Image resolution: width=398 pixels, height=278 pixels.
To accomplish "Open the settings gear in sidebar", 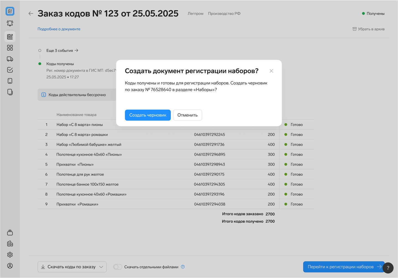I will (x=10, y=255).
